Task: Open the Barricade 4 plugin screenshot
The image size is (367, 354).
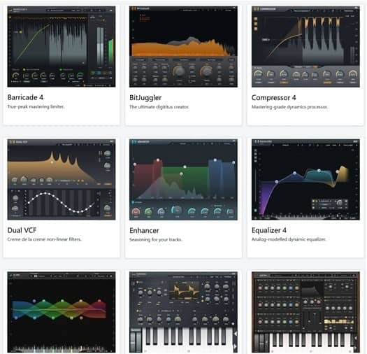Action: 62,47
